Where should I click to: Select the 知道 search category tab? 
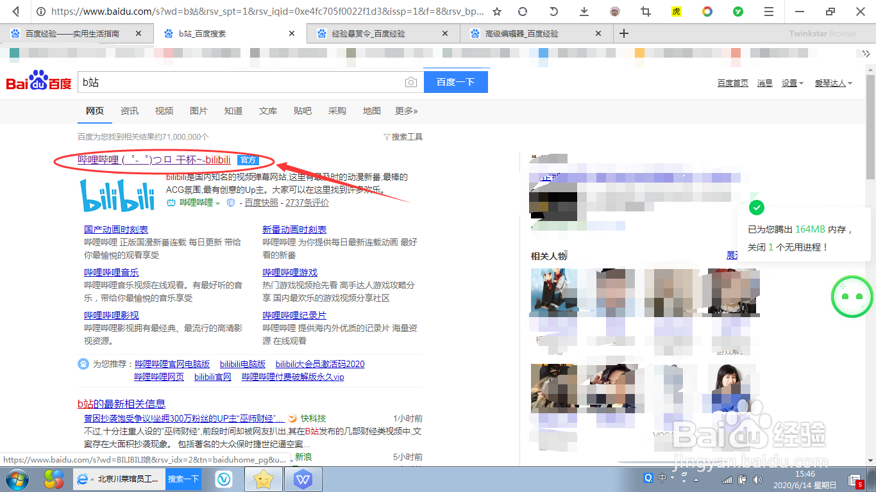click(x=233, y=111)
